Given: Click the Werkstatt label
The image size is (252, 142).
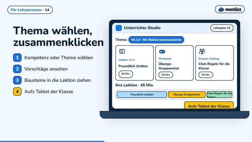Looking at the screenshot, I should click(x=165, y=59).
